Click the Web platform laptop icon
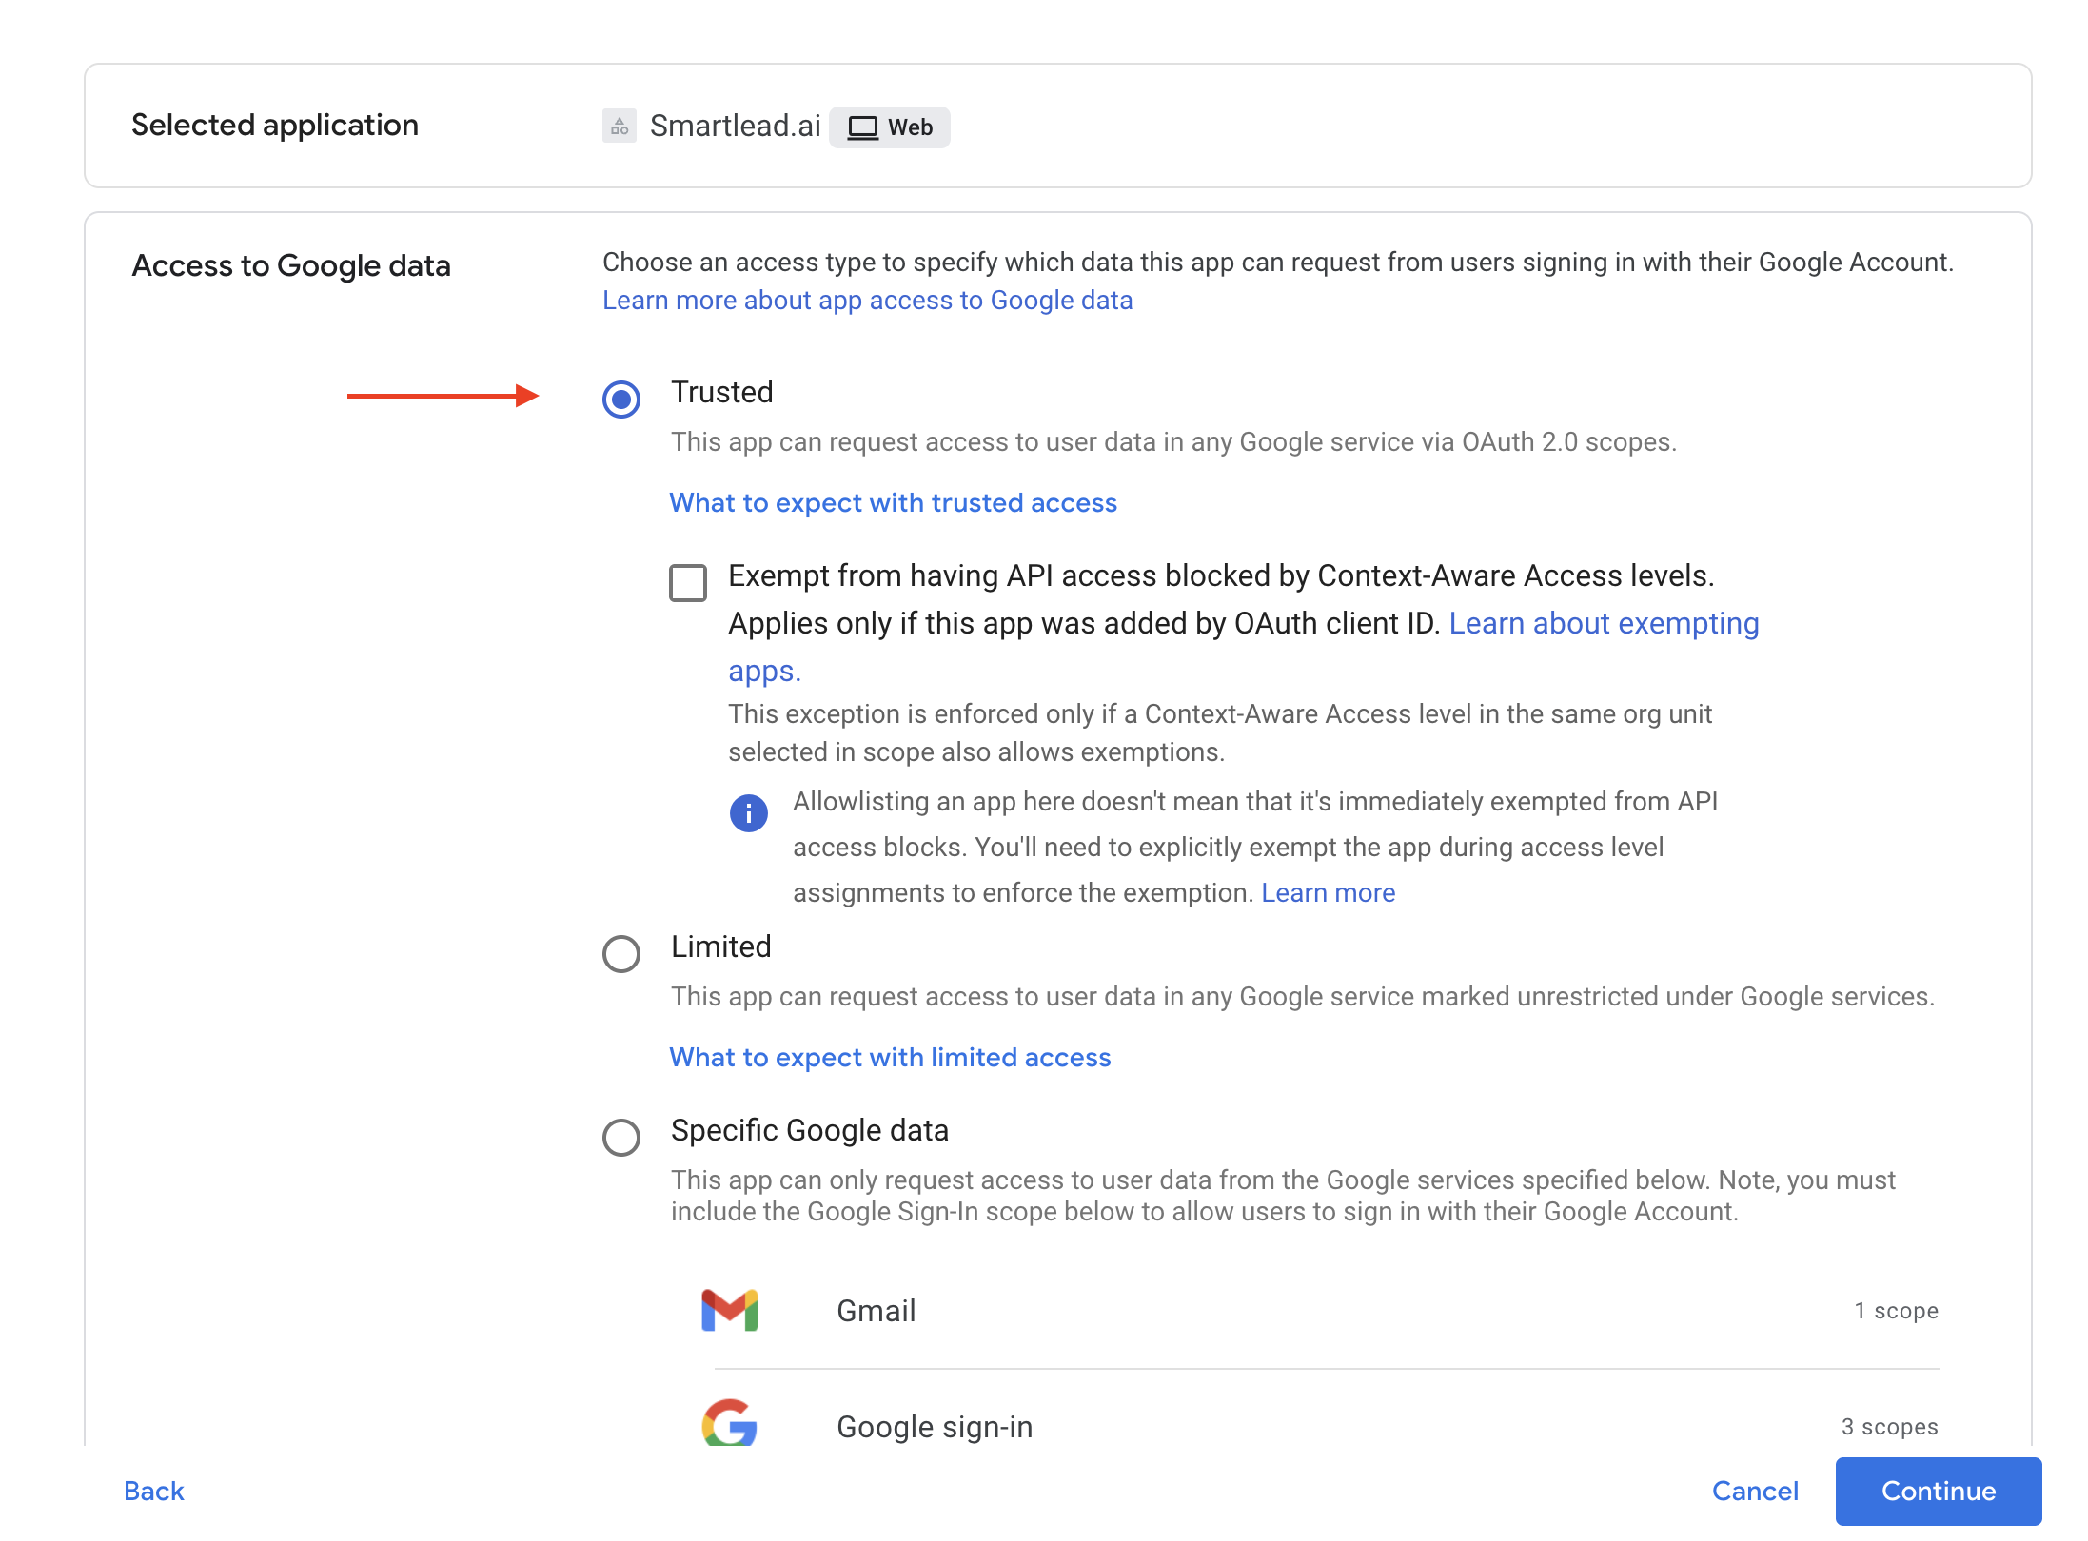This screenshot has height=1541, width=2088. (x=862, y=127)
